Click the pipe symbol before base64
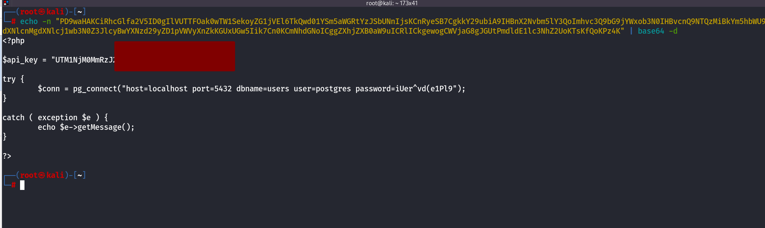 [x=631, y=31]
